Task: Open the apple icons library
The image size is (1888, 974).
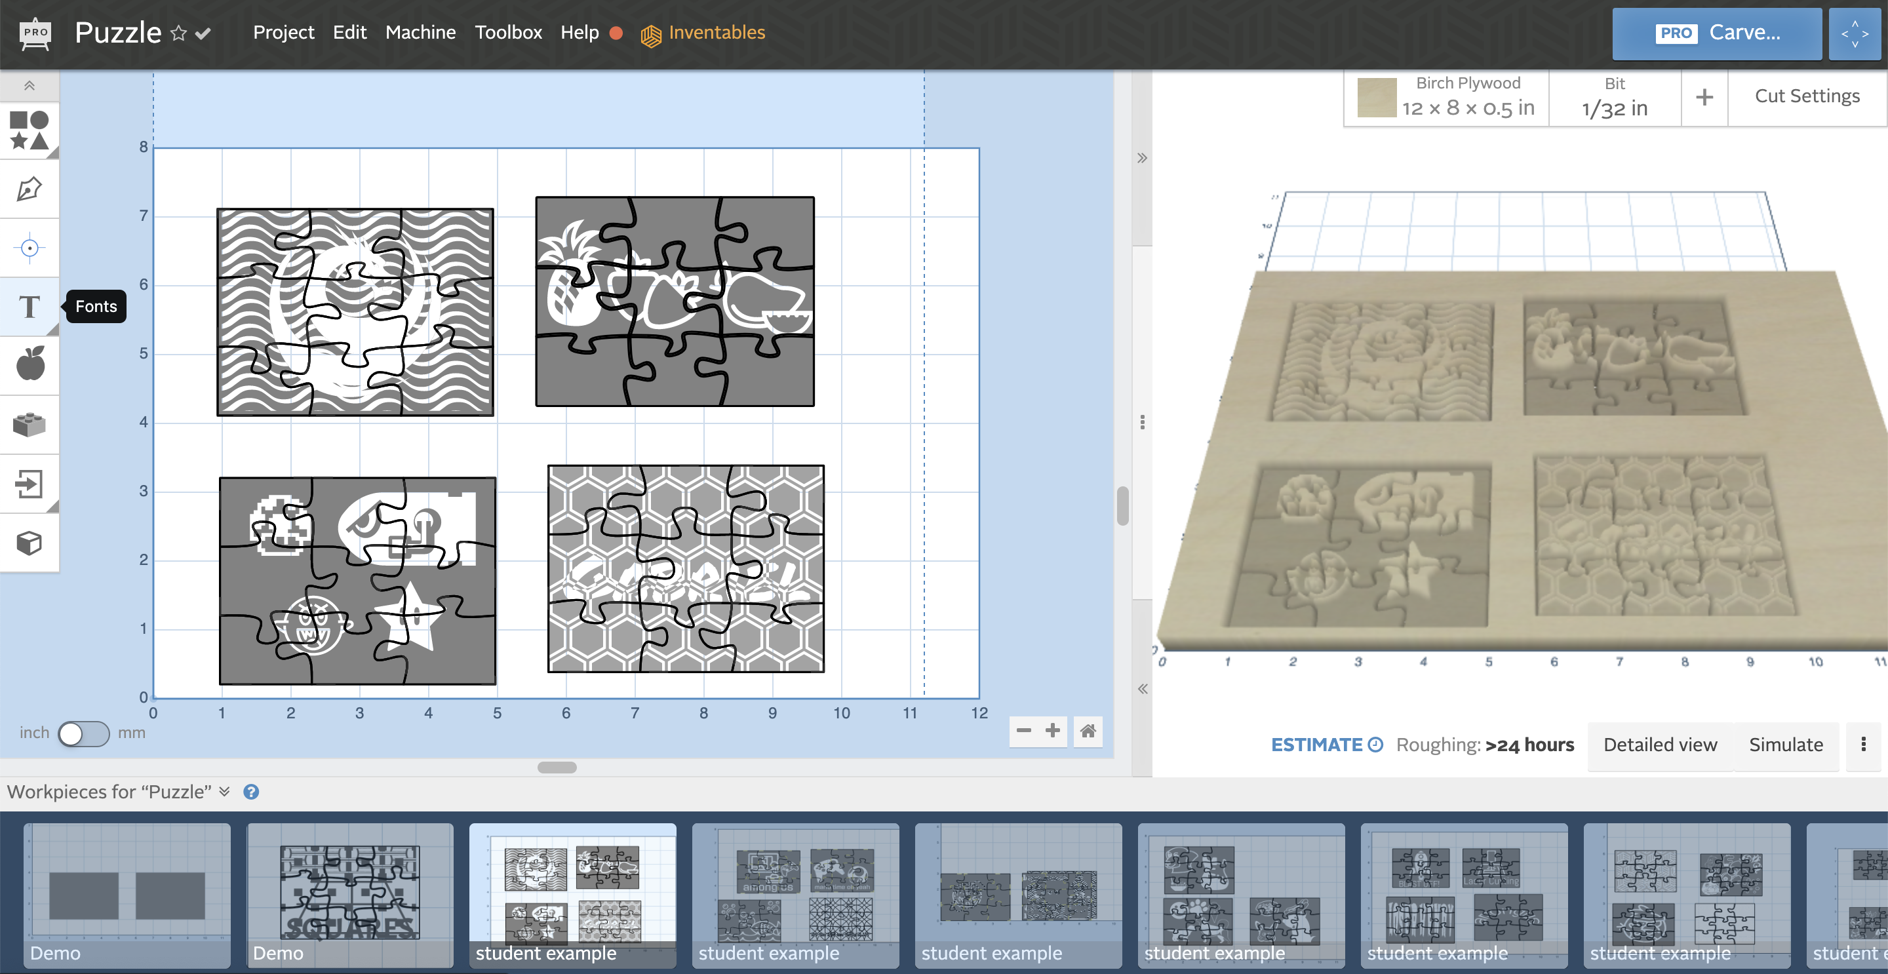Action: (x=29, y=364)
